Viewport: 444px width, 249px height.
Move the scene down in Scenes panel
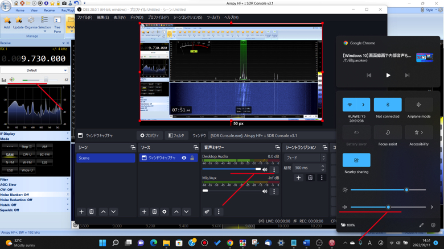113,211
